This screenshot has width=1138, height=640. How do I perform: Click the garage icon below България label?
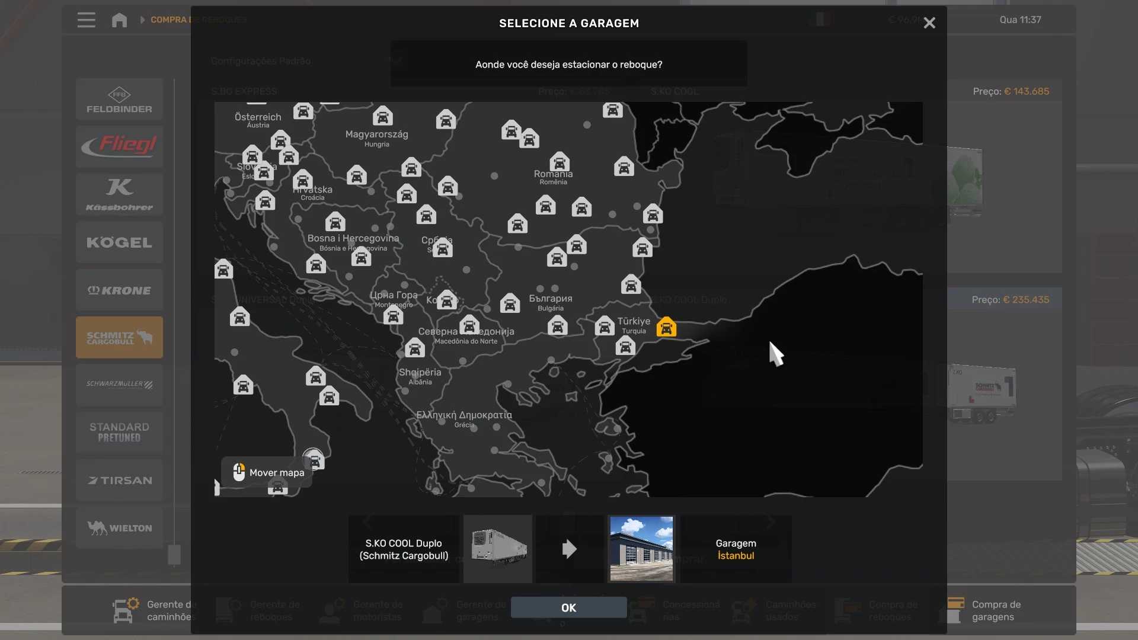[557, 326]
